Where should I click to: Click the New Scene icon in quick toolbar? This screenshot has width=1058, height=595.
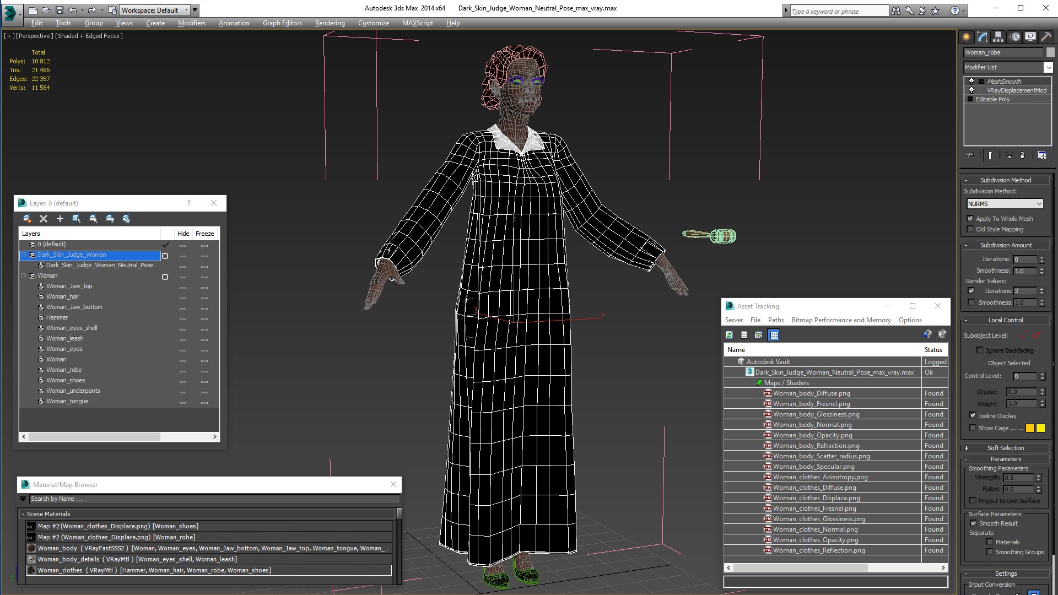click(33, 10)
